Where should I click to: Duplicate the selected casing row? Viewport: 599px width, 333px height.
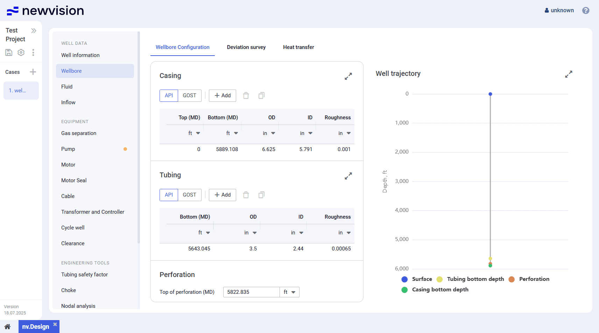pyautogui.click(x=261, y=95)
